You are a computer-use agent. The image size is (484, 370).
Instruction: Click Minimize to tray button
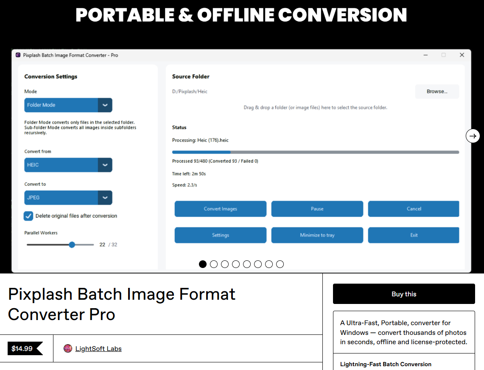point(317,235)
